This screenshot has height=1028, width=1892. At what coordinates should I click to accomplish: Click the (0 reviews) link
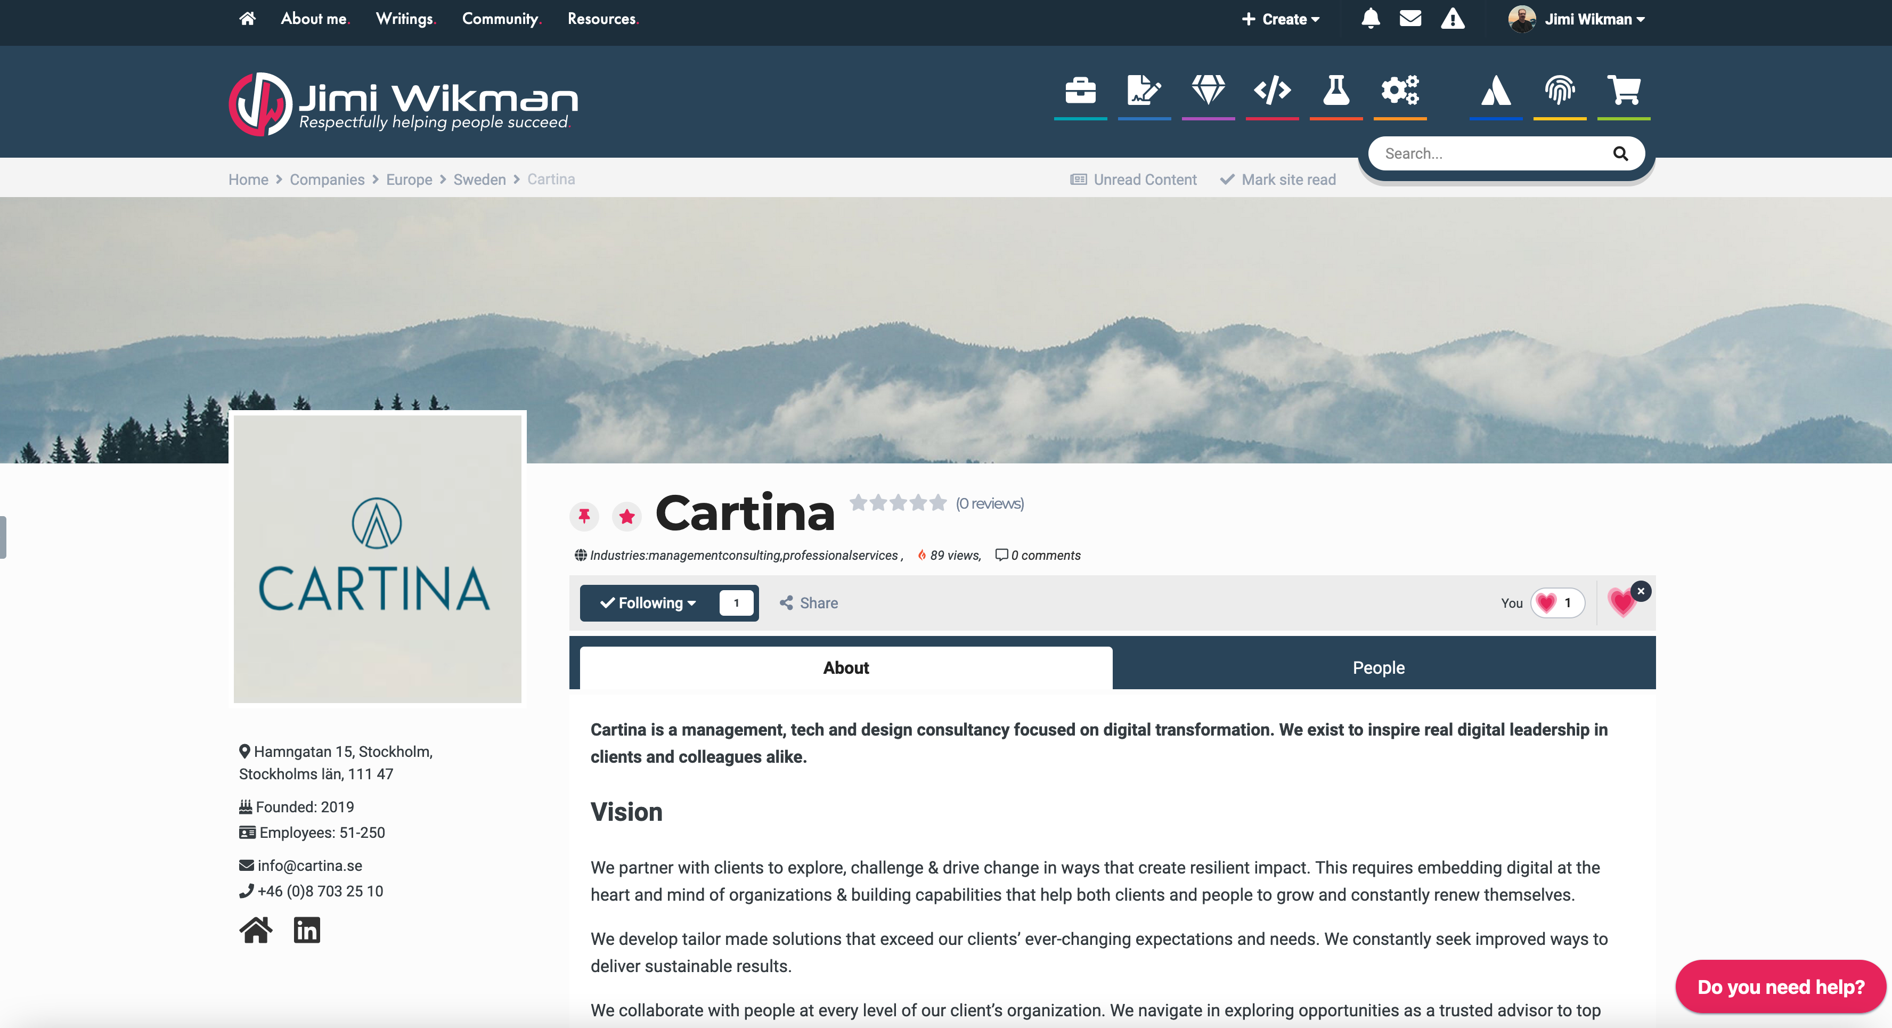tap(989, 504)
